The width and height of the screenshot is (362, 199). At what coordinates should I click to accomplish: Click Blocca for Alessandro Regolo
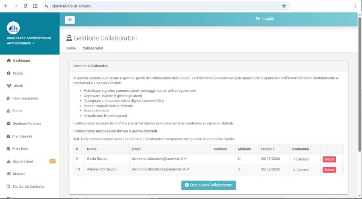329,170
